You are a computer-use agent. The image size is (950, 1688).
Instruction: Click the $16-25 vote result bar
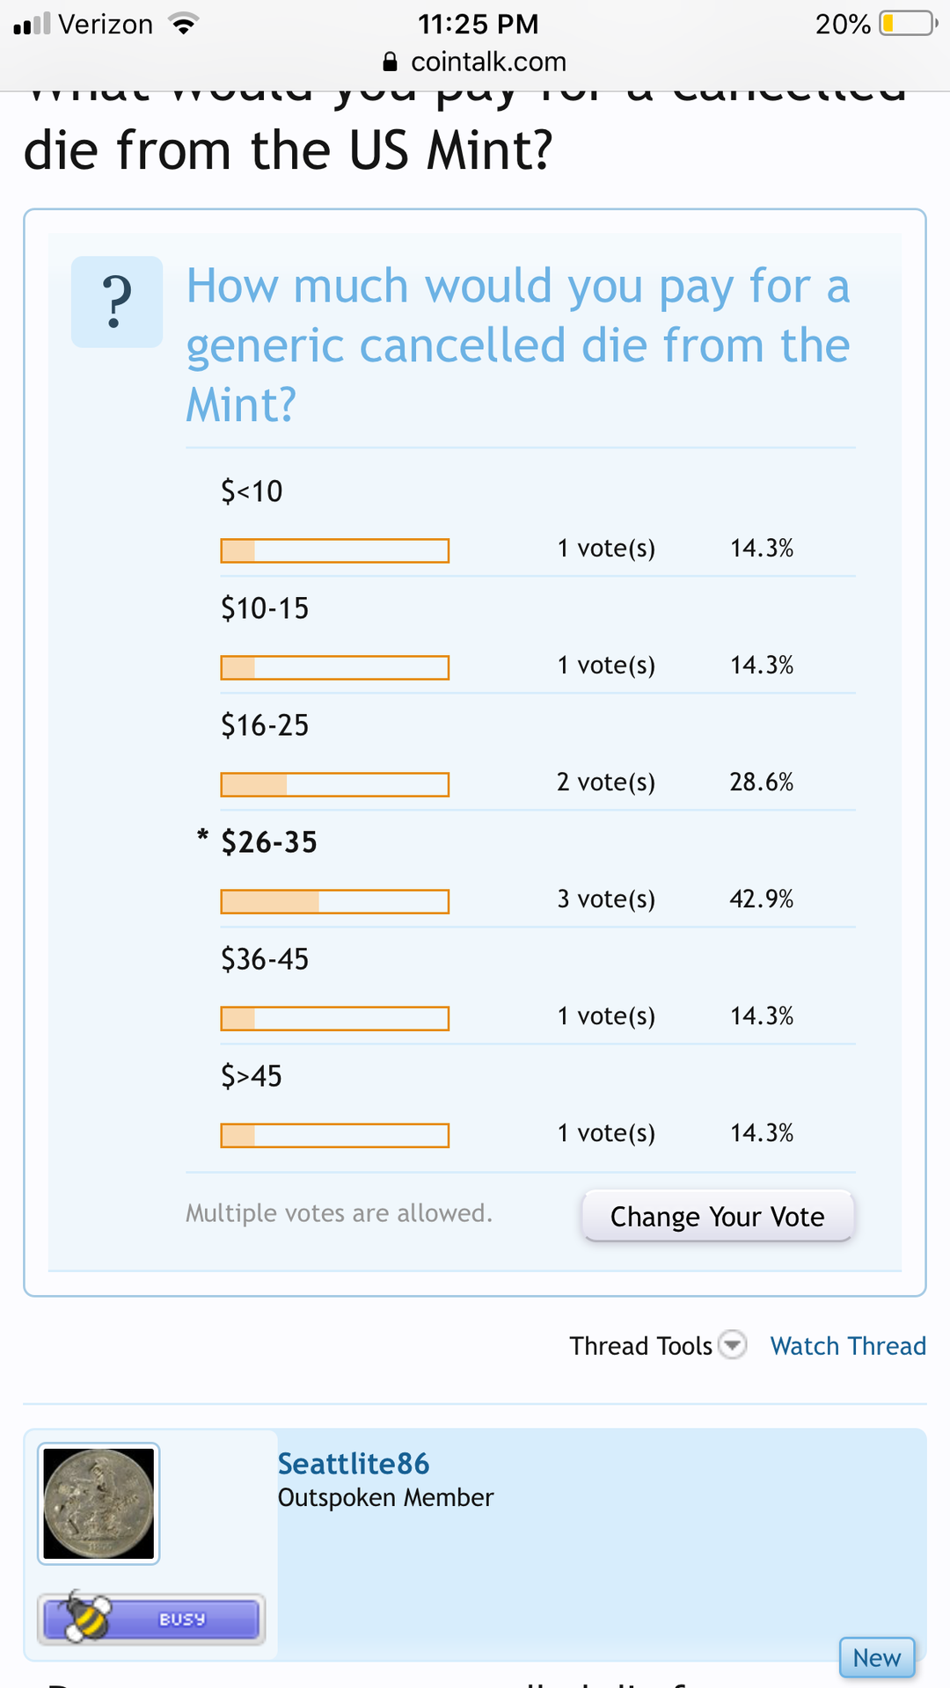tap(334, 784)
